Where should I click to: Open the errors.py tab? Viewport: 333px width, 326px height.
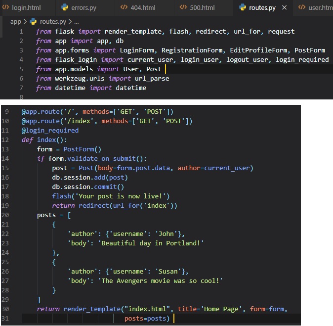[x=85, y=8]
